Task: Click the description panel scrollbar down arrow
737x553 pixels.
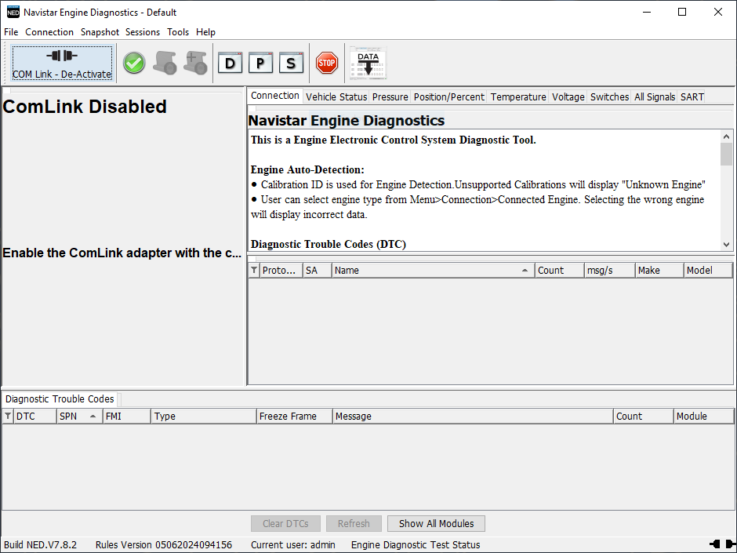Action: 726,245
